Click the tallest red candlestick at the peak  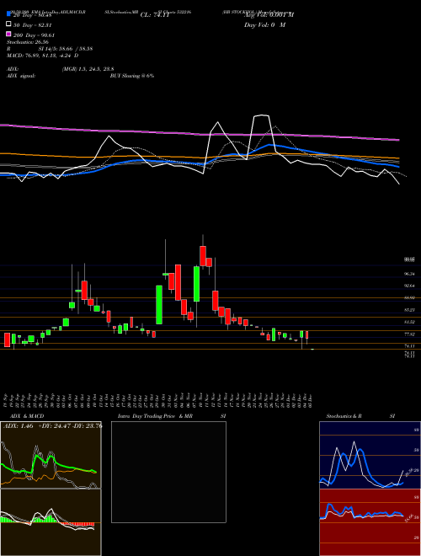(x=203, y=256)
